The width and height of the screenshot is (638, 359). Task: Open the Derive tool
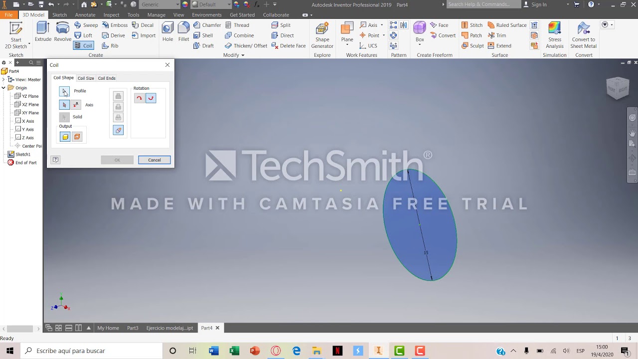coord(113,35)
